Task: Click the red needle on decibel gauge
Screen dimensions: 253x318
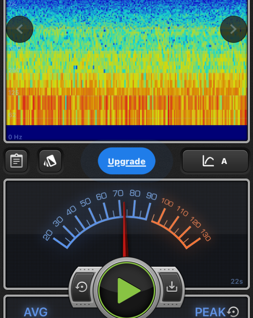Action: 125,230
